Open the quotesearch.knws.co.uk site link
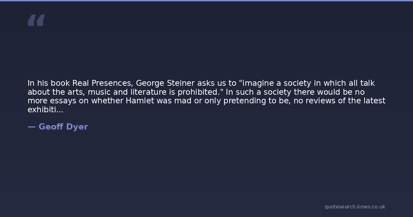This screenshot has width=413, height=217. coord(354,207)
